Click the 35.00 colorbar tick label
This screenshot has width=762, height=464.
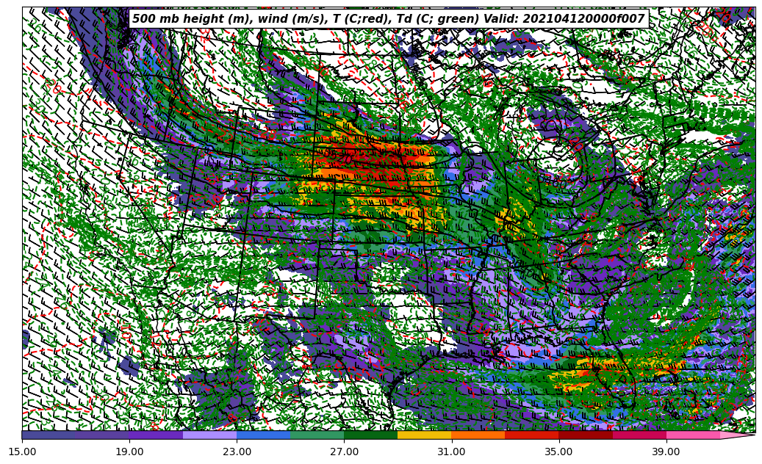(x=559, y=452)
